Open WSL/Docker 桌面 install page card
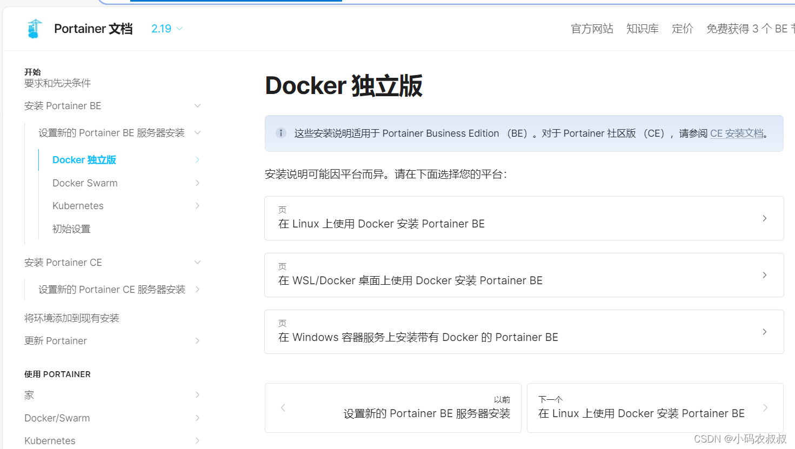This screenshot has width=795, height=449. 524,275
